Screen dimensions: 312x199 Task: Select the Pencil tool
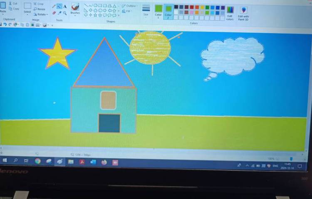(54, 7)
